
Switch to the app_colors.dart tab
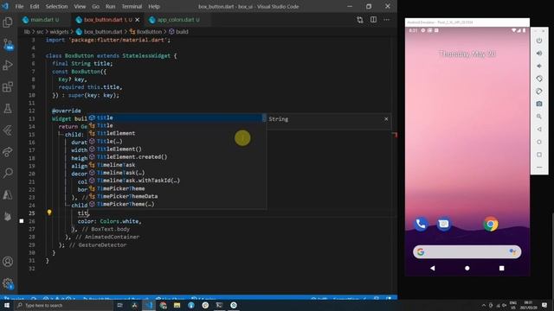pyautogui.click(x=178, y=20)
